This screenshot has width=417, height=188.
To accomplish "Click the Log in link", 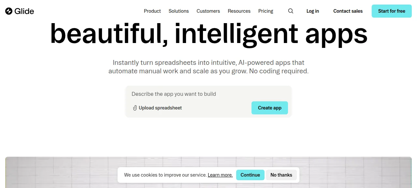I will point(313,11).
